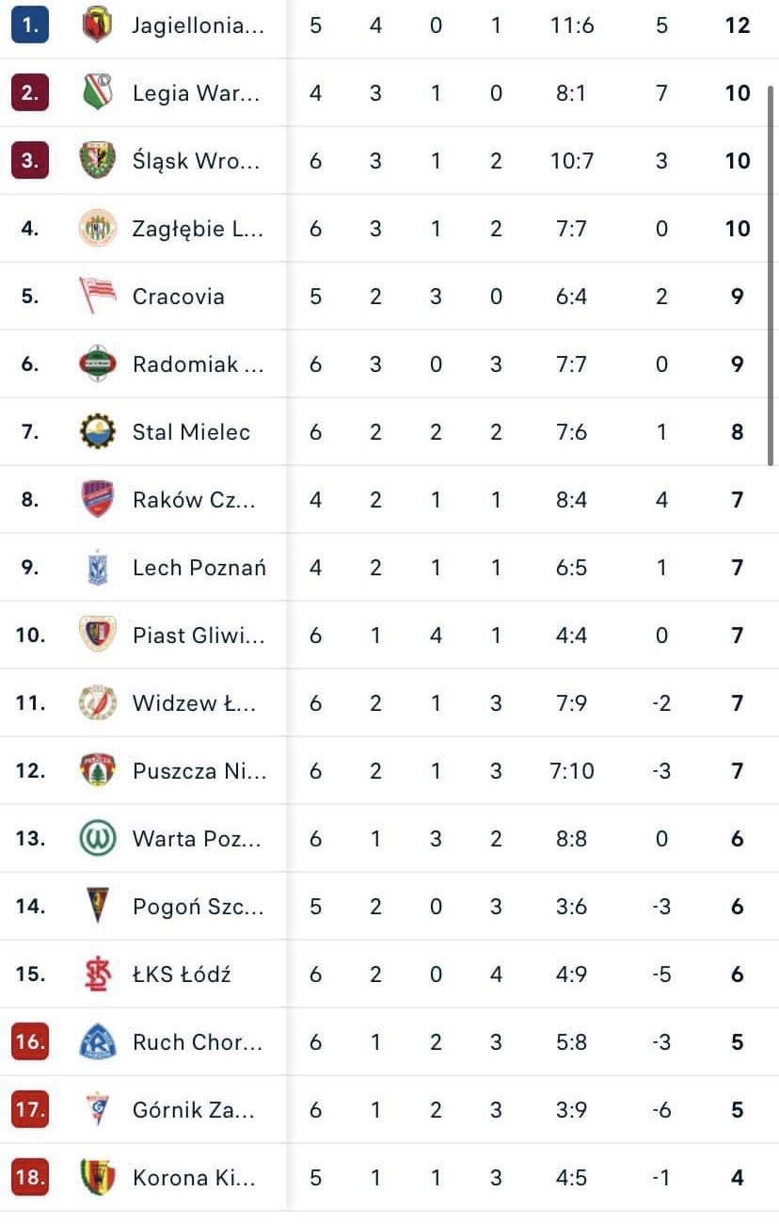Open the Stal Mielec team link
The height and width of the screenshot is (1224, 779).
(x=191, y=431)
